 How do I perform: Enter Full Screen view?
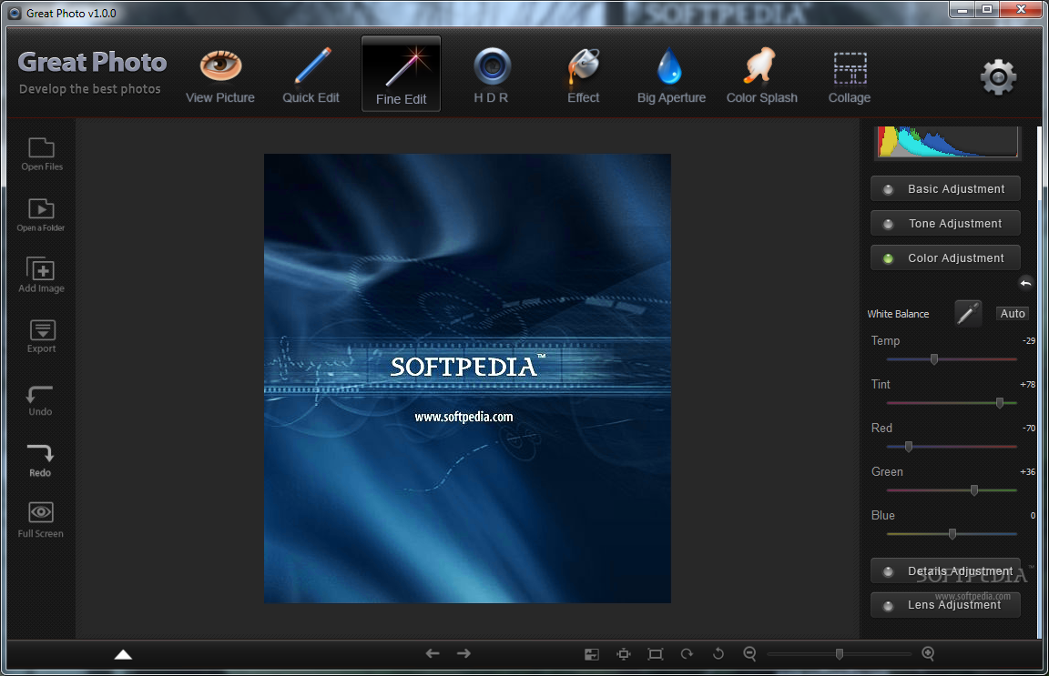(41, 520)
